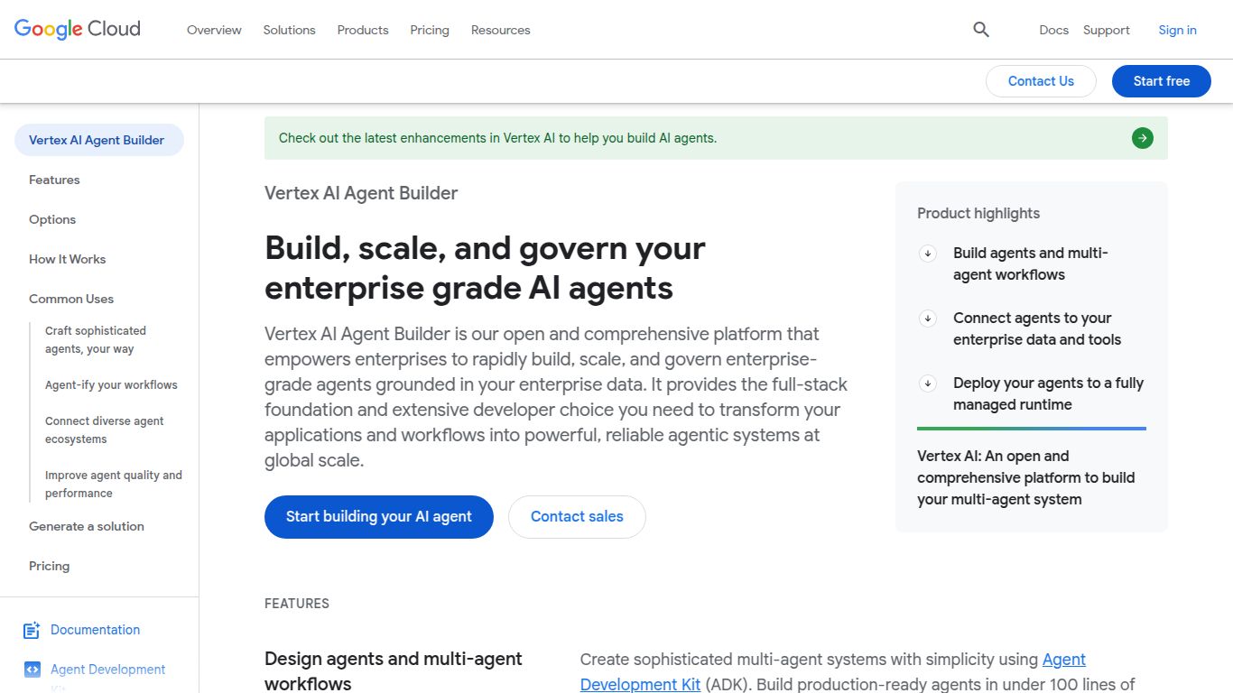Click the download arrow beside 'Build agents and multi-agent workflows'
Image resolution: width=1233 pixels, height=693 pixels.
click(928, 254)
